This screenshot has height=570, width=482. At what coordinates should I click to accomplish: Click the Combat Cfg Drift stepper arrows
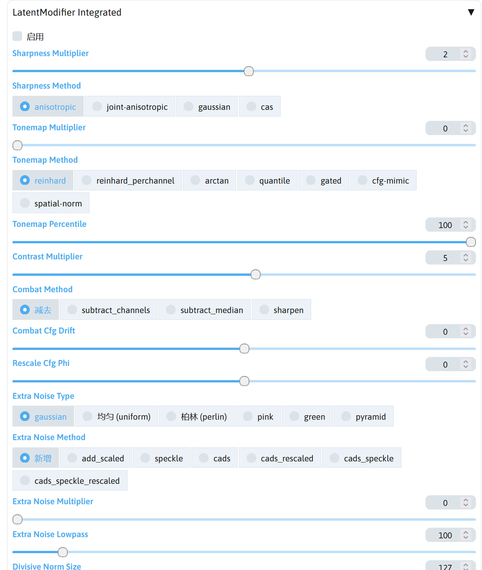[466, 331]
